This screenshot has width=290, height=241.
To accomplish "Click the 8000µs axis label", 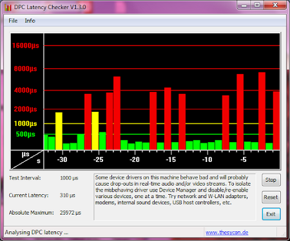I will coord(26,69).
